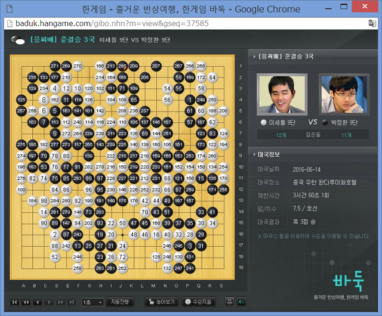The width and height of the screenshot is (382, 316).
Task: Click black stone numbered 3
Action: [190, 246]
